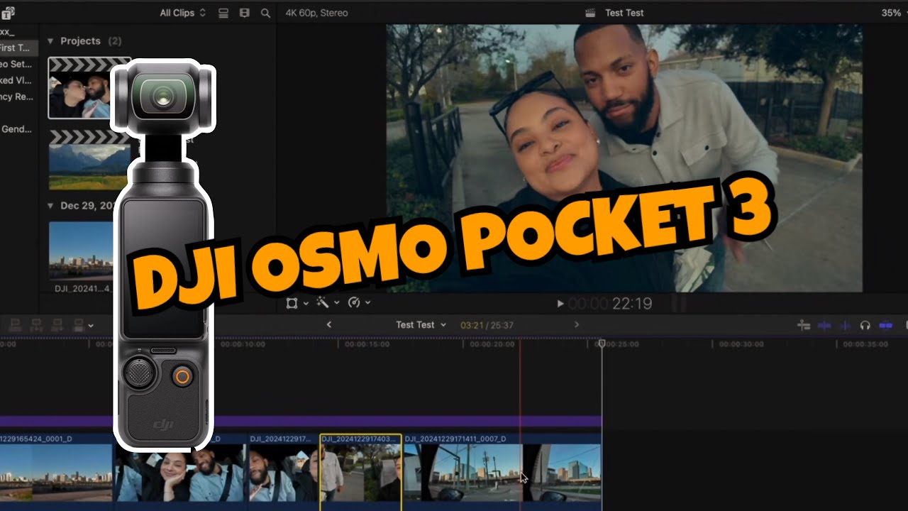Click the DJI_20241...4 clip name label

[83, 289]
